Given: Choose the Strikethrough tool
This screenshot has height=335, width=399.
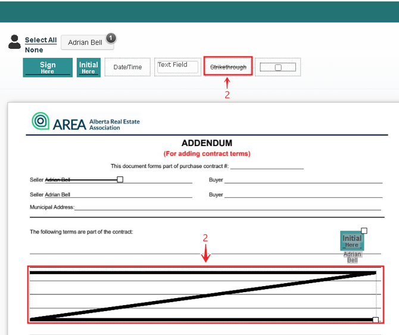Looking at the screenshot, I should pos(229,67).
